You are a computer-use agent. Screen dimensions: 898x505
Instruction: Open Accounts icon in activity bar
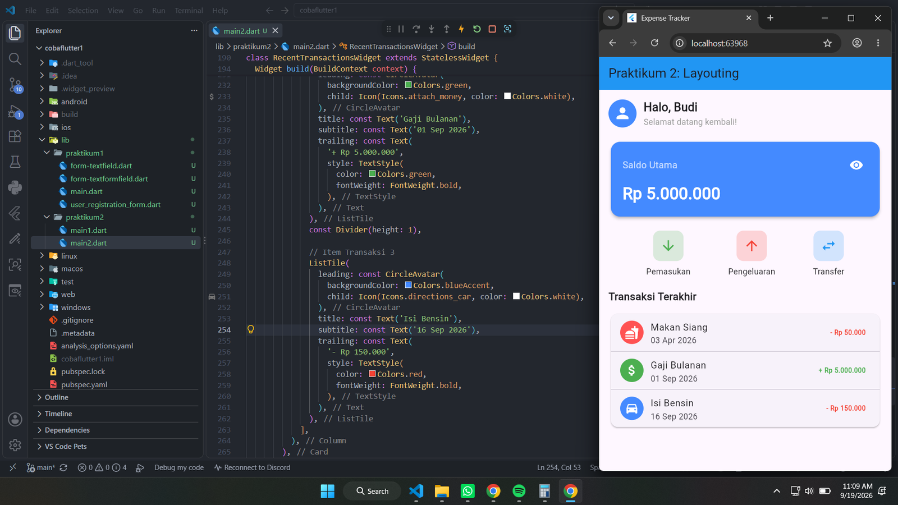point(15,419)
